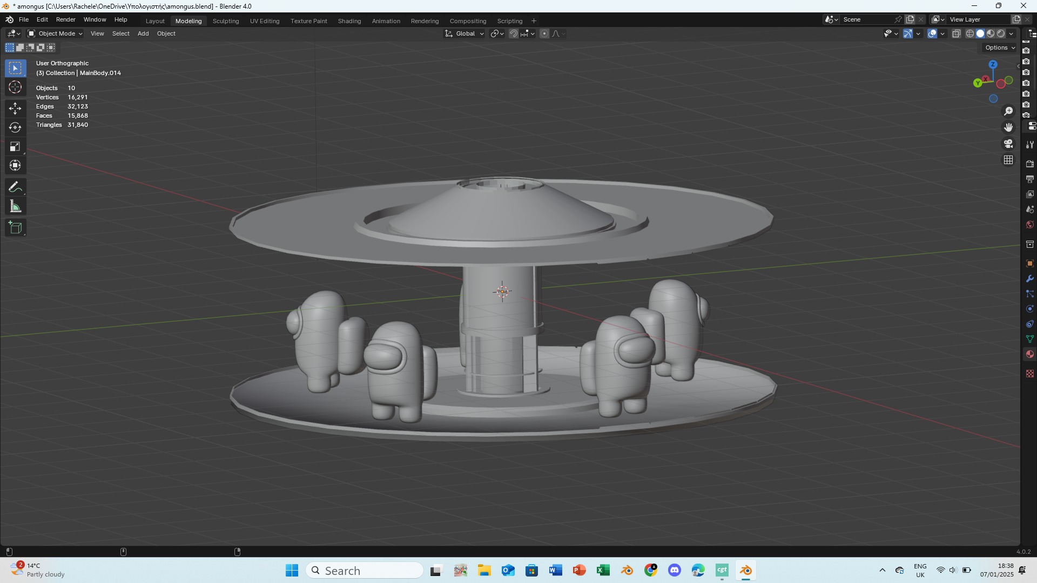
Task: Toggle viewport overlays
Action: [x=932, y=33]
